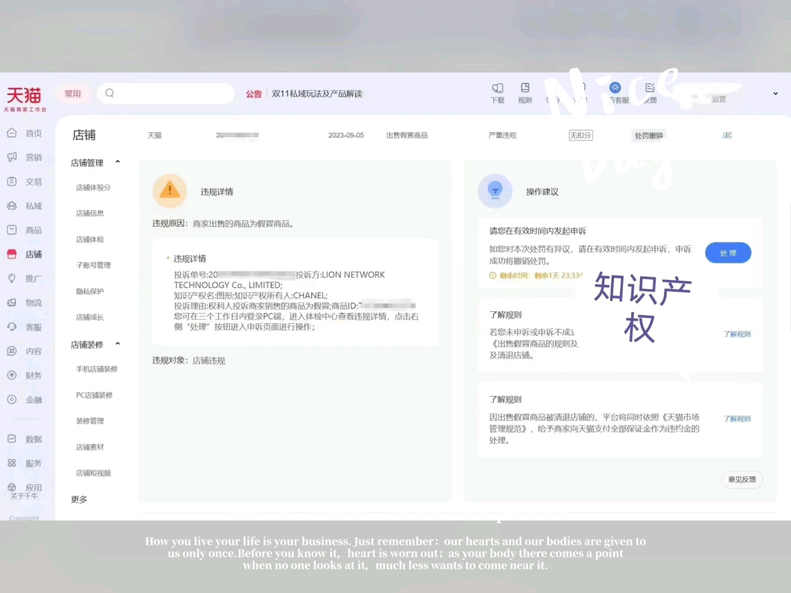Click the search magnifier icon
The height and width of the screenshot is (593, 791).
(109, 93)
